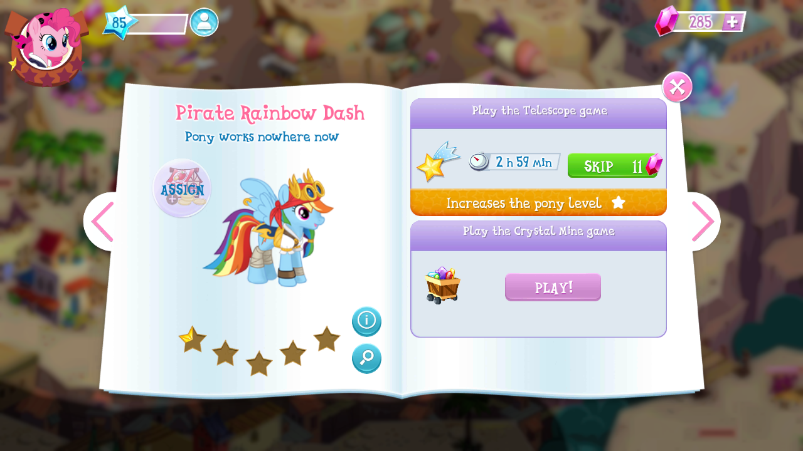
Task: Click the Increases the pony level banner
Action: 539,202
